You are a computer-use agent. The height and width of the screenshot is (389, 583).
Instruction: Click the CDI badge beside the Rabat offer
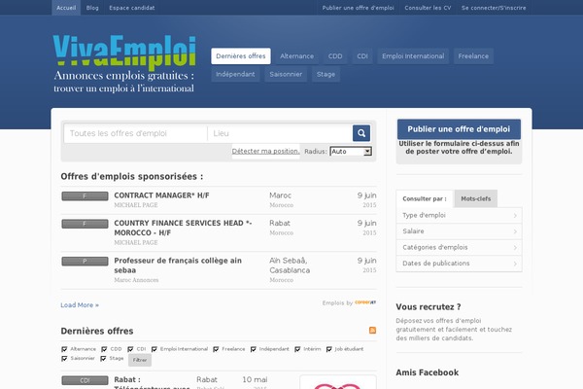click(x=85, y=380)
